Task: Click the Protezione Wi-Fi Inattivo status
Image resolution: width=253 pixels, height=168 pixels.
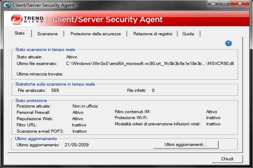Action: 213,118
